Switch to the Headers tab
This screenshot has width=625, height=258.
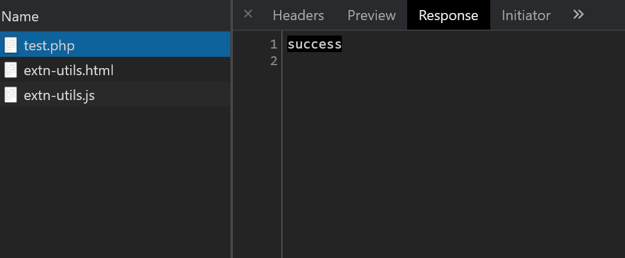[x=298, y=15]
